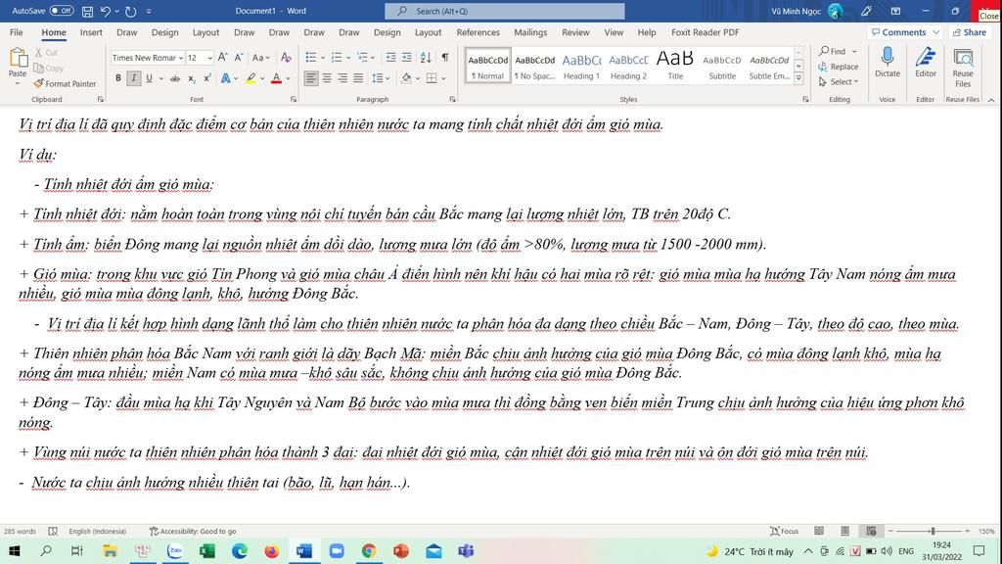Justify the paragraph text

tap(358, 78)
